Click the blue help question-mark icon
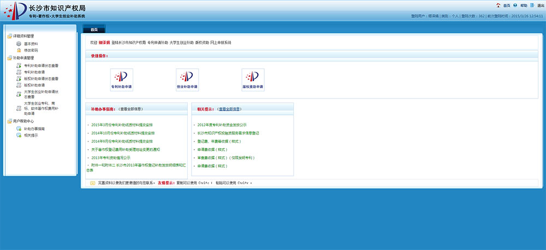This screenshot has height=250, width=546. (x=515, y=5)
